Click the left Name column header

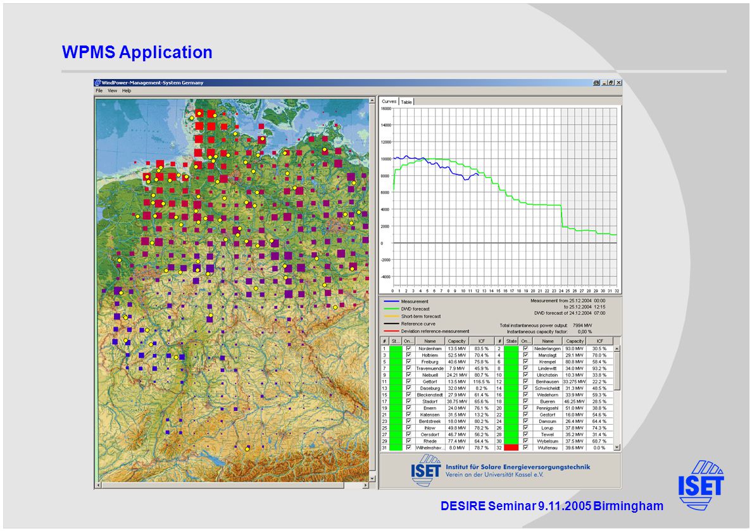click(430, 341)
